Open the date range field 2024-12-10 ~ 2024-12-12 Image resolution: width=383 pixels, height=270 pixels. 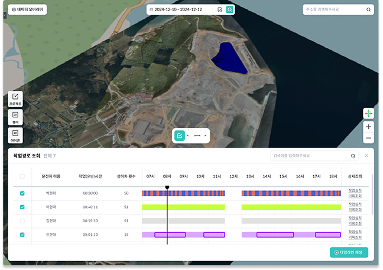[x=178, y=9]
